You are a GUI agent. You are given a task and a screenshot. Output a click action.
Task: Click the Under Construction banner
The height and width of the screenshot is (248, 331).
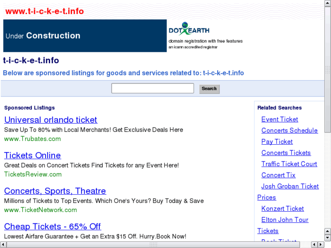coord(85,35)
